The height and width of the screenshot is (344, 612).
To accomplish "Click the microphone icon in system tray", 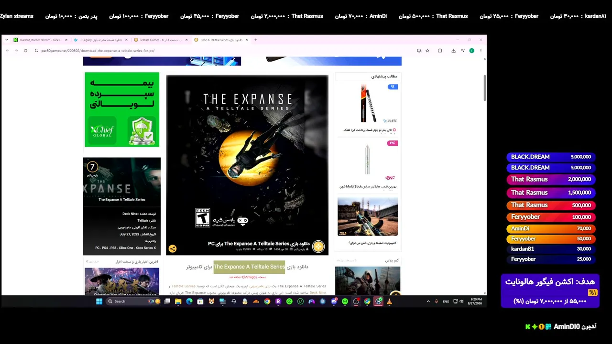I will tap(436, 301).
